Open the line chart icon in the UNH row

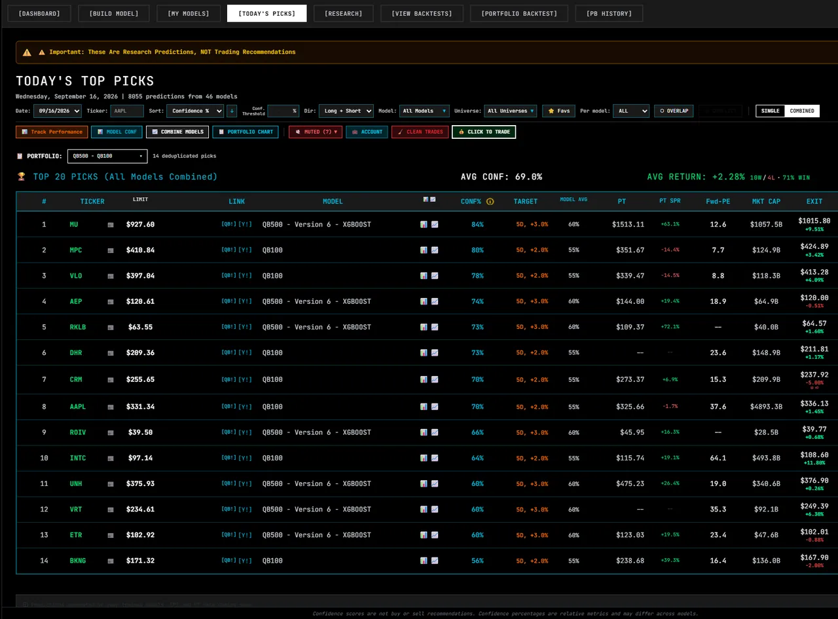(435, 483)
